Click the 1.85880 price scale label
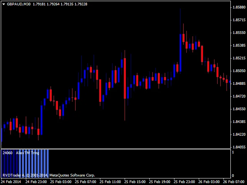The image size is (247, 185). pyautogui.click(x=239, y=7)
